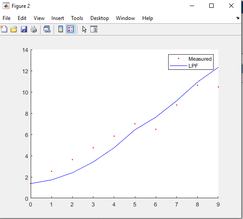Click the dock figure arrow at menu bar right
Image resolution: width=243 pixels, height=219 pixels.
(237, 18)
